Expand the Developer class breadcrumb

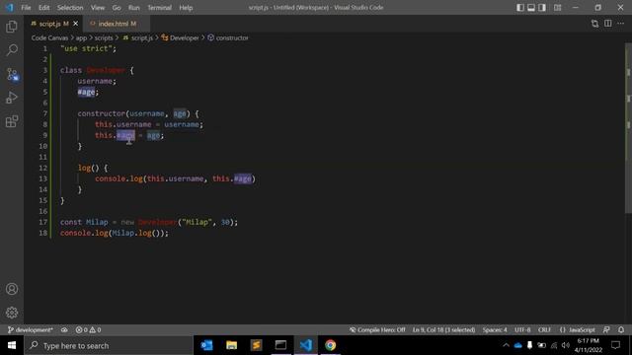(180, 37)
